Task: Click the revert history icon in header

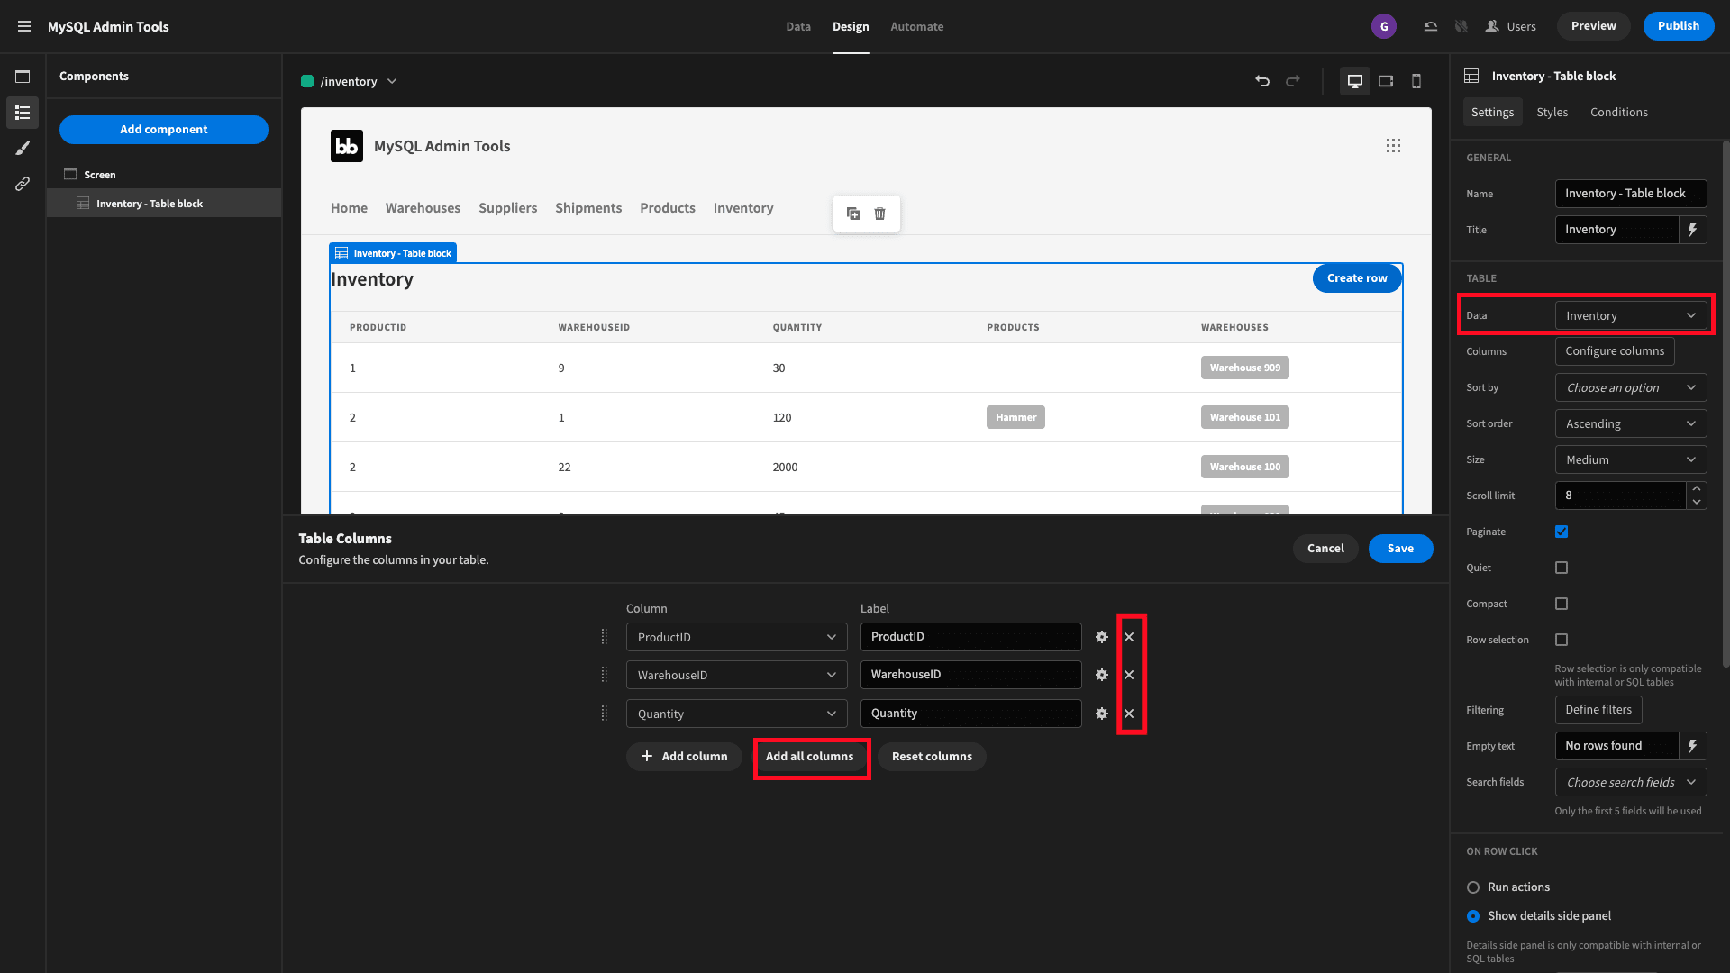Action: tap(1431, 26)
